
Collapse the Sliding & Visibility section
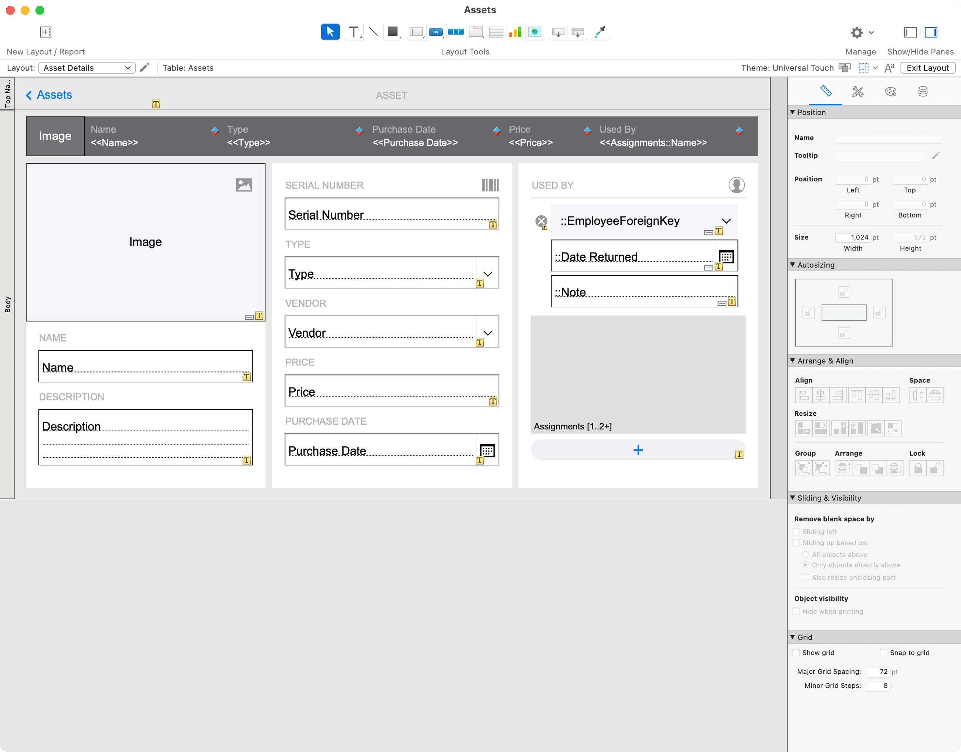(x=792, y=497)
